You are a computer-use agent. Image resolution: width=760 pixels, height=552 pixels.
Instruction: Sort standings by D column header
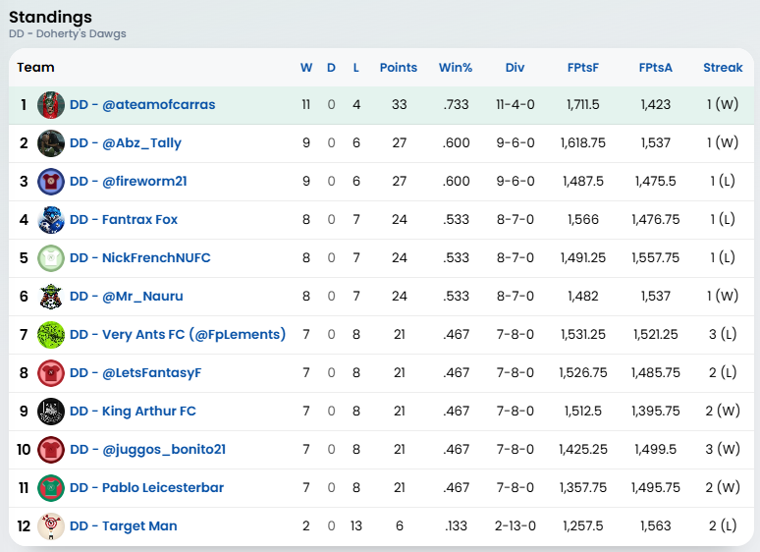tap(331, 68)
